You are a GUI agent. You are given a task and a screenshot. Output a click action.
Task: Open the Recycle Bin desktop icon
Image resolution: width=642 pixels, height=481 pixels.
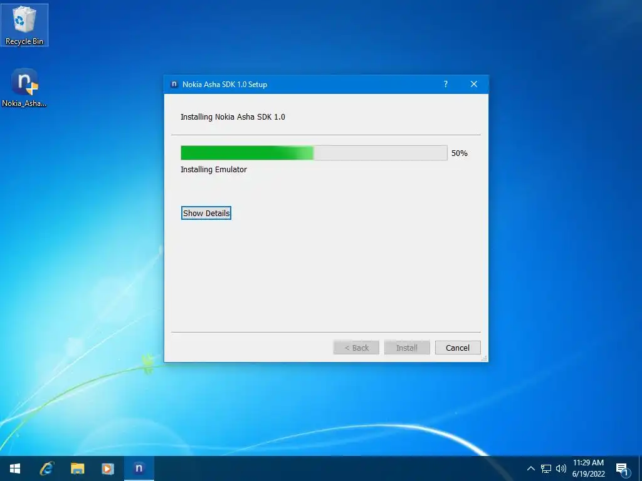[x=24, y=25]
